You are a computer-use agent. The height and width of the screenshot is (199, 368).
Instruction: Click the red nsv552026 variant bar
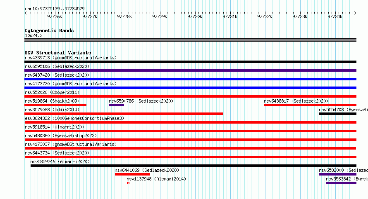click(x=190, y=96)
